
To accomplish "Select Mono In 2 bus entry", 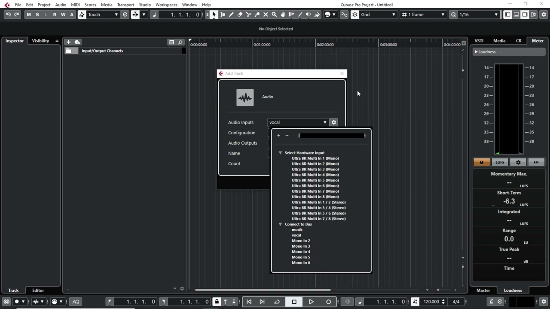I will click(x=301, y=241).
